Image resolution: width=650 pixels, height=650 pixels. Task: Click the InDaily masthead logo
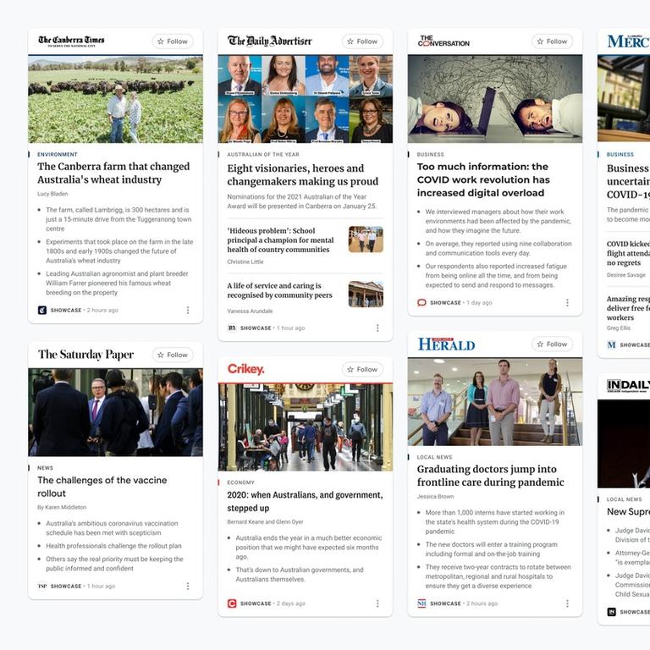pos(629,386)
